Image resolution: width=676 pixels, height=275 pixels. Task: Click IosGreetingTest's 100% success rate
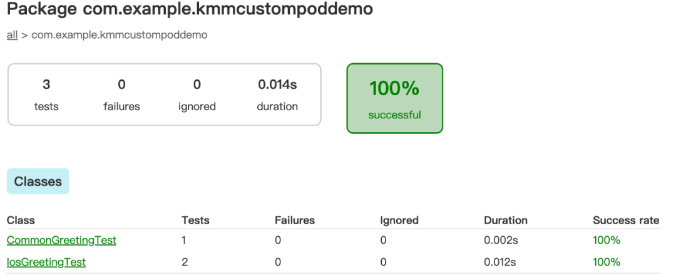click(607, 262)
